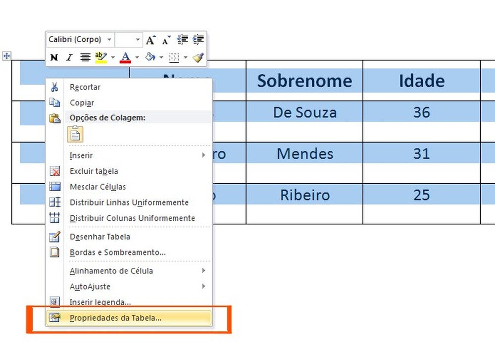Choose Excluir tabela
The image size is (495, 352).
129,171
